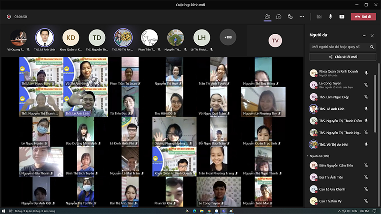Open the meeting chat icon
Image resolution: width=381 pixels, height=214 pixels.
click(x=279, y=16)
